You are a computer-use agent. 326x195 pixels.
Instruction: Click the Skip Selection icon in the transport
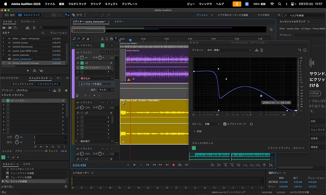pyautogui.click(x=186, y=165)
